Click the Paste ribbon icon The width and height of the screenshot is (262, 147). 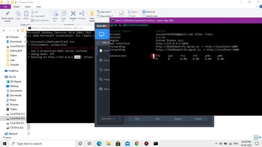[x=26, y=13]
